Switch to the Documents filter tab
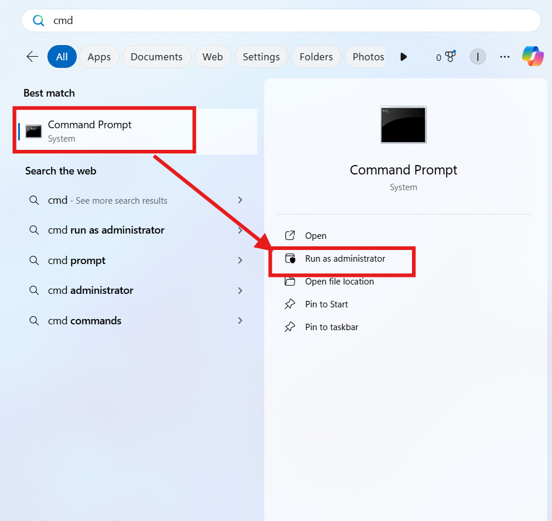Viewport: 552px width, 521px height. pyautogui.click(x=156, y=57)
